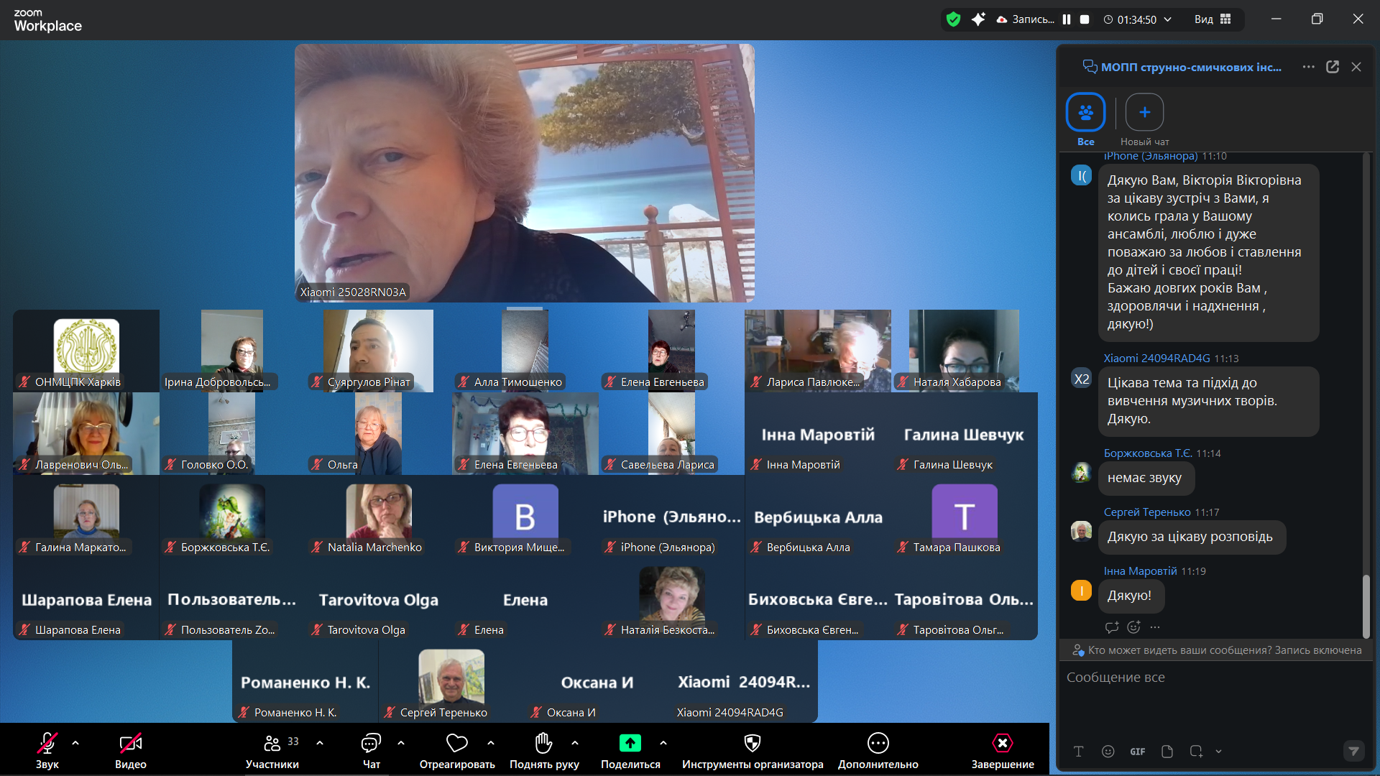This screenshot has width=1380, height=776.
Task: Pause the meeting recording
Action: point(1067,19)
